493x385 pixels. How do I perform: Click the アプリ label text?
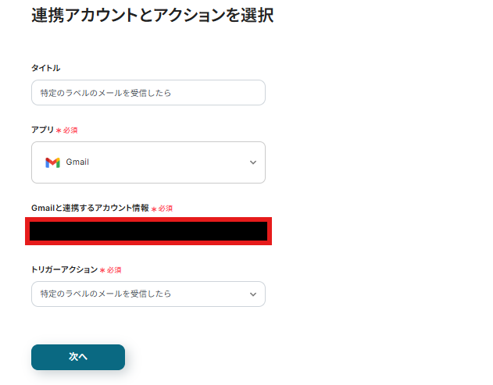click(x=42, y=130)
